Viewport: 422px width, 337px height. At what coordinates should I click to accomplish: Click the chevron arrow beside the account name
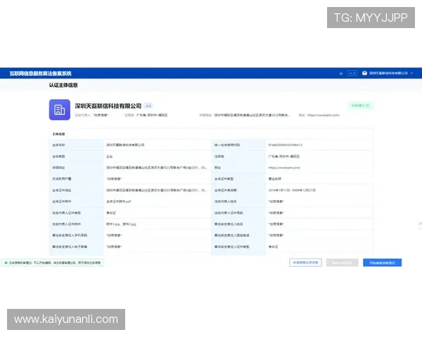(411, 73)
